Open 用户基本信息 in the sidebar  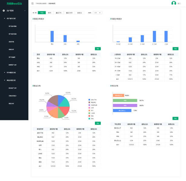[13, 34]
